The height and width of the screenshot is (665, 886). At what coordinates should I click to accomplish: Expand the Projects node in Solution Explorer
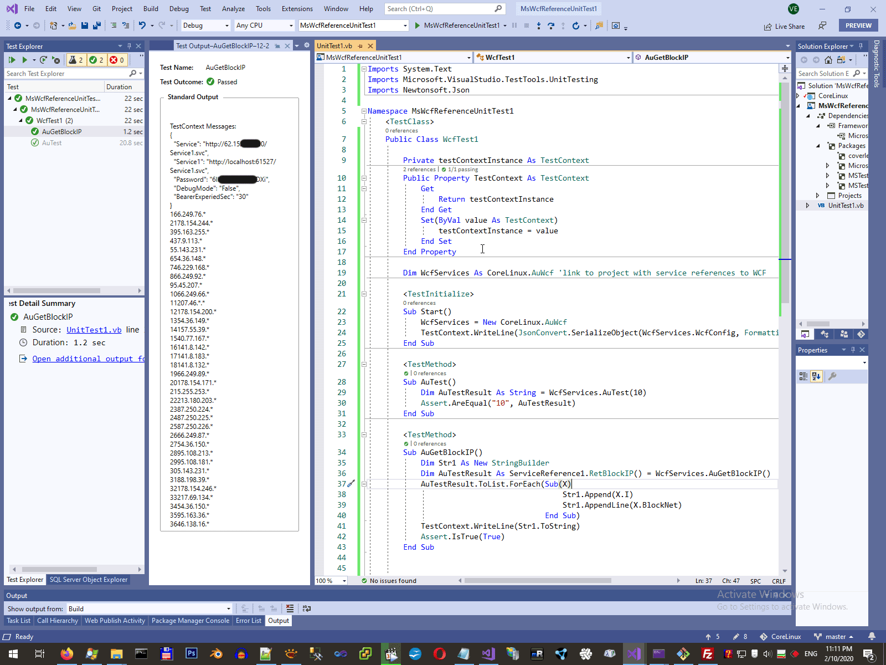pyautogui.click(x=818, y=196)
